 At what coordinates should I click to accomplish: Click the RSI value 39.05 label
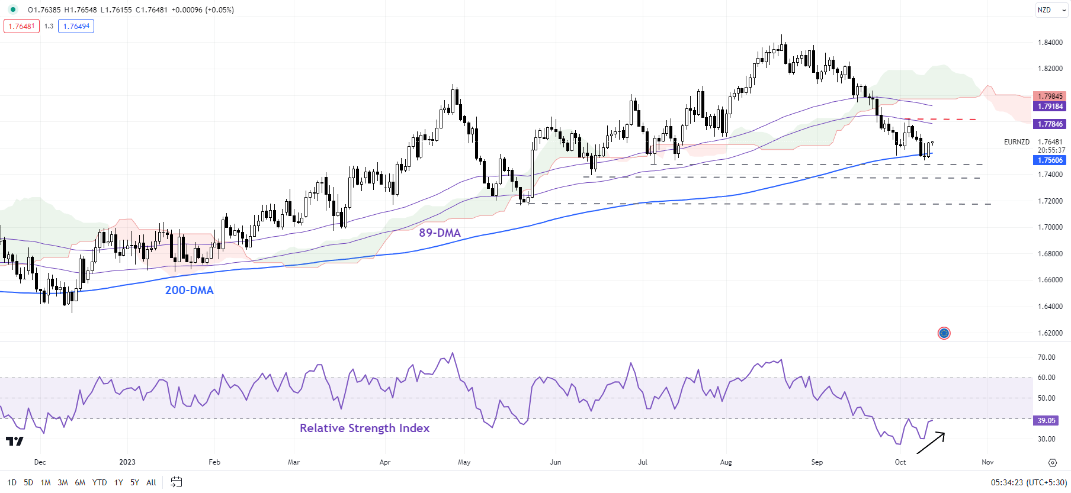1046,421
